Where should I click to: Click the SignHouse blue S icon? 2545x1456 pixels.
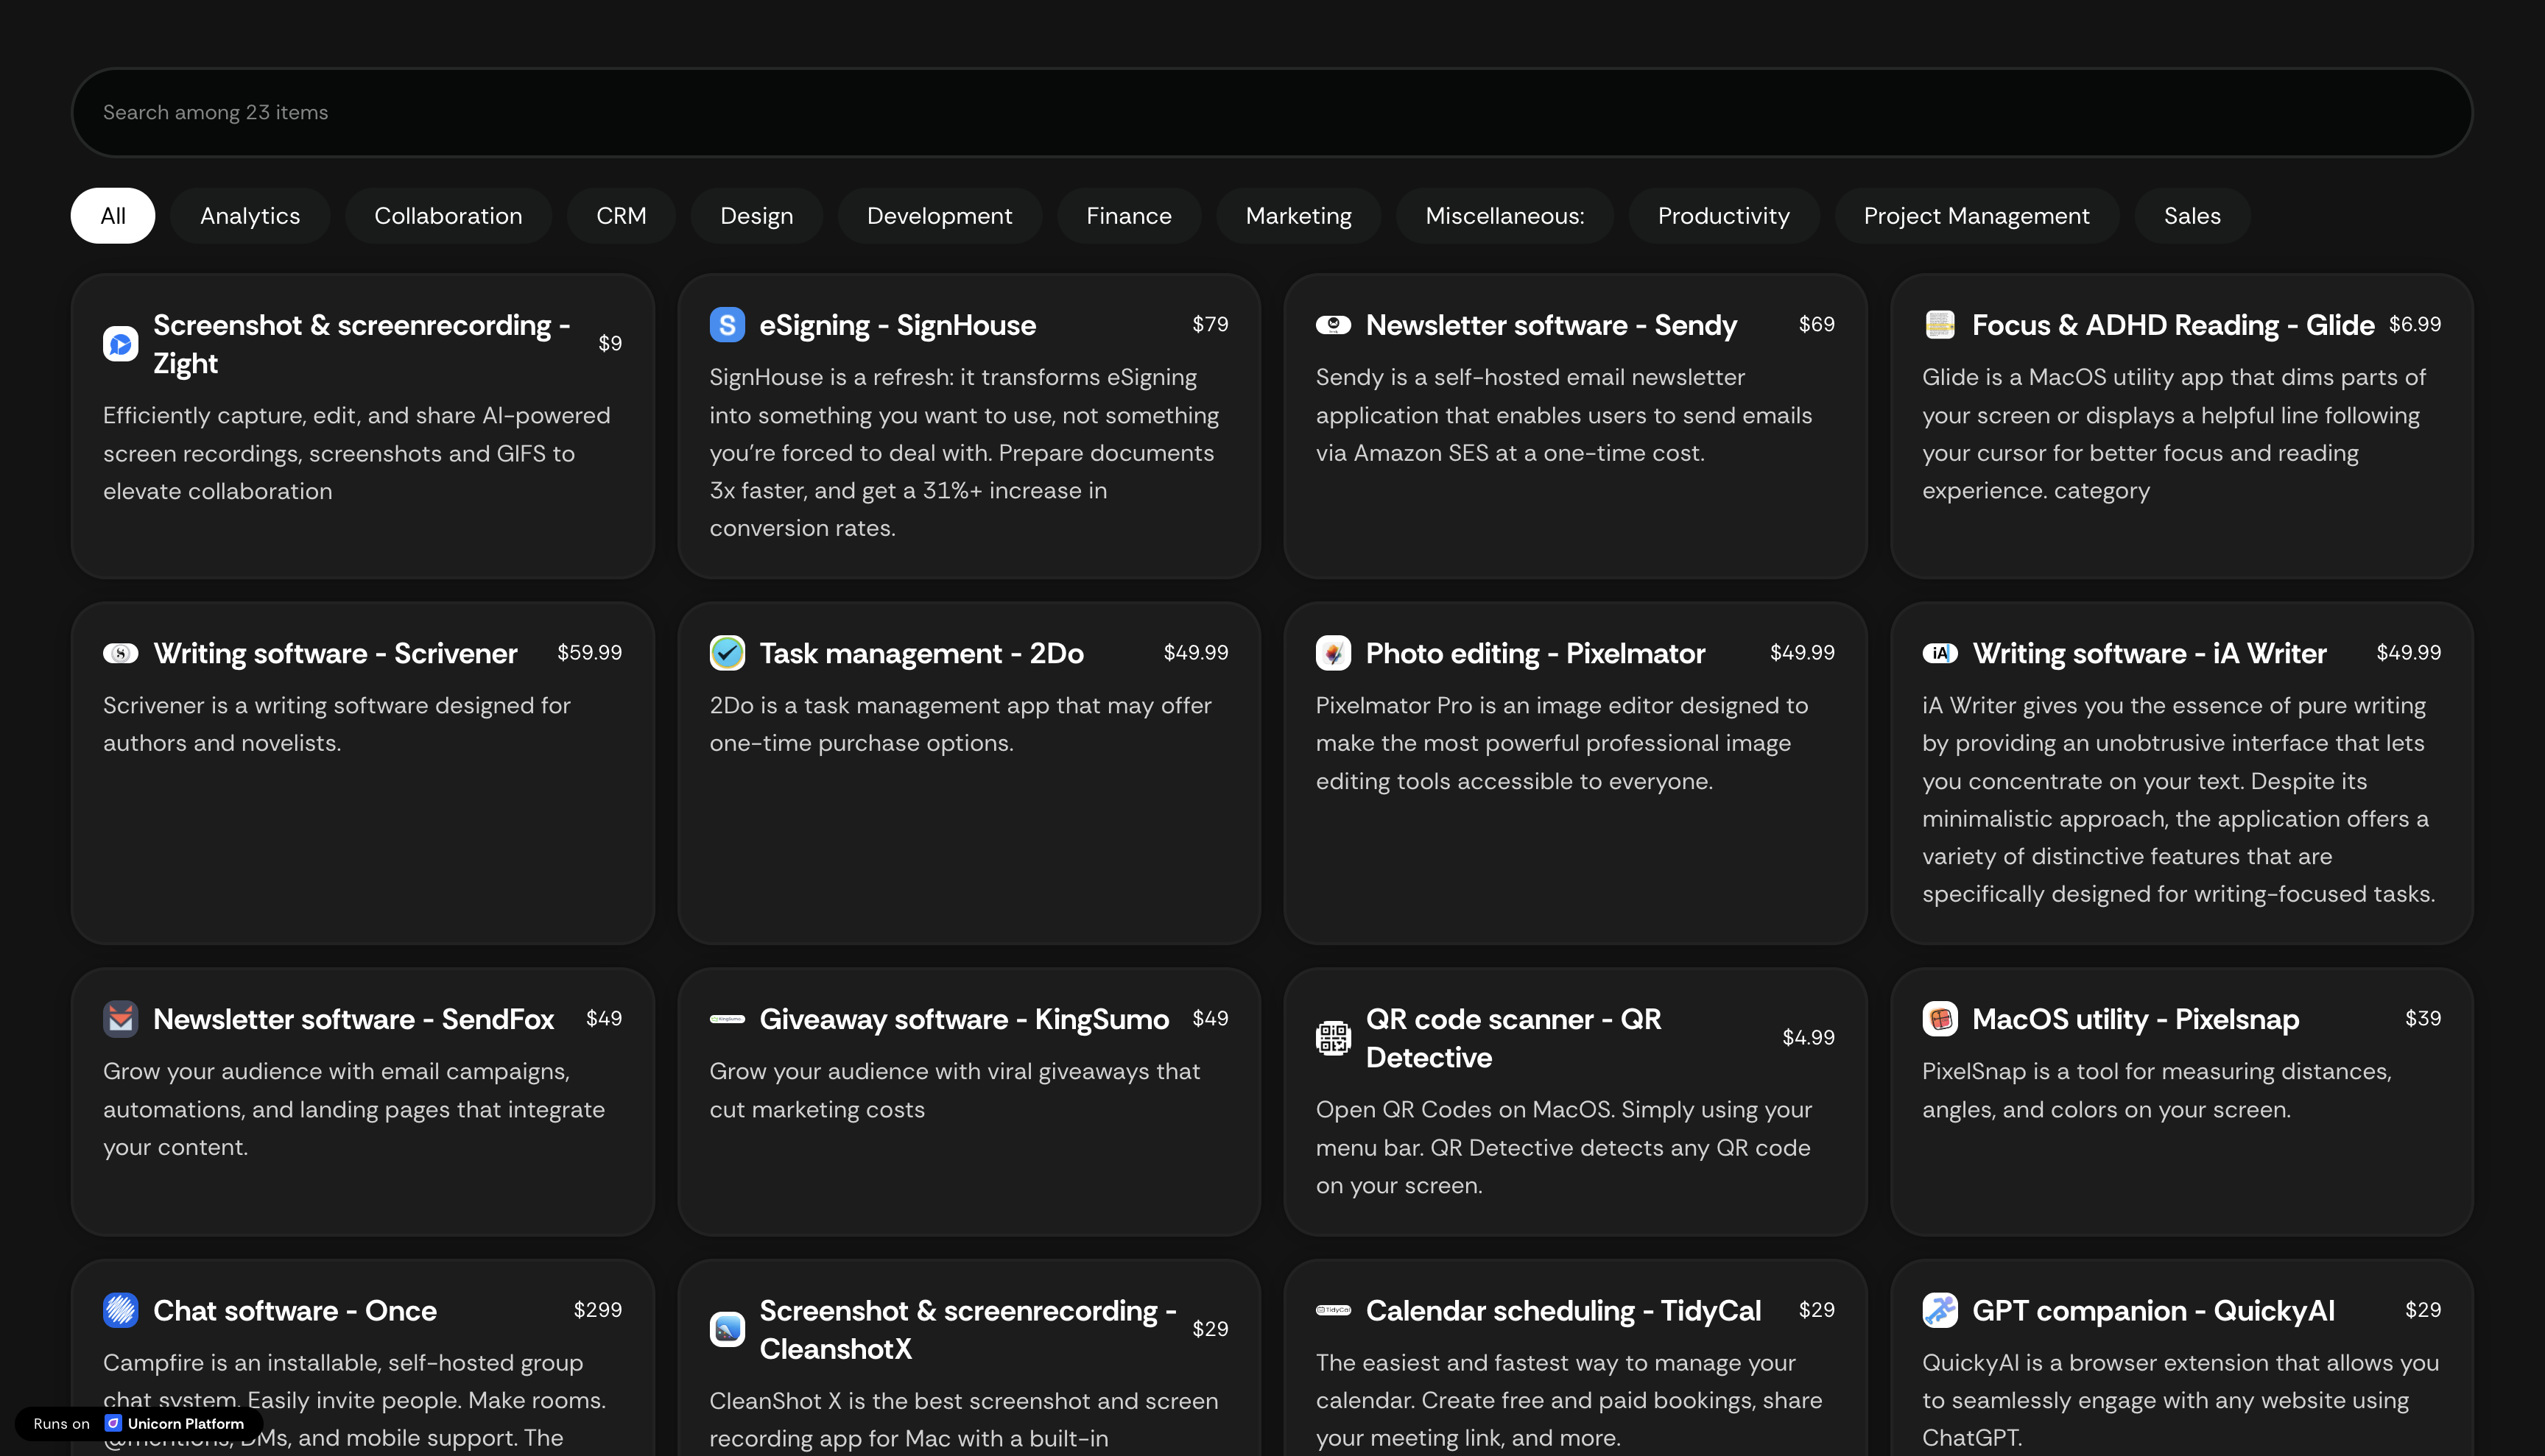click(728, 325)
